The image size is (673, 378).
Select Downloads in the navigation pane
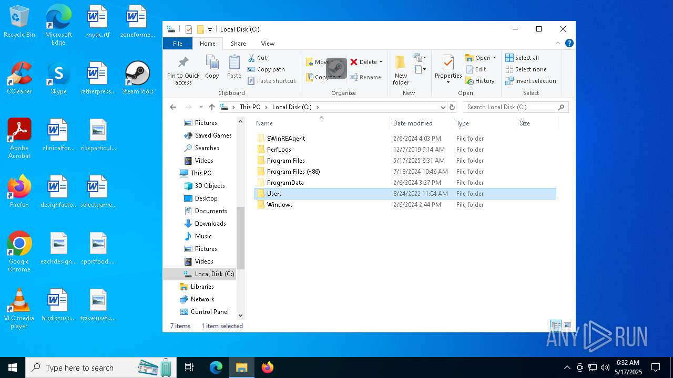[210, 224]
